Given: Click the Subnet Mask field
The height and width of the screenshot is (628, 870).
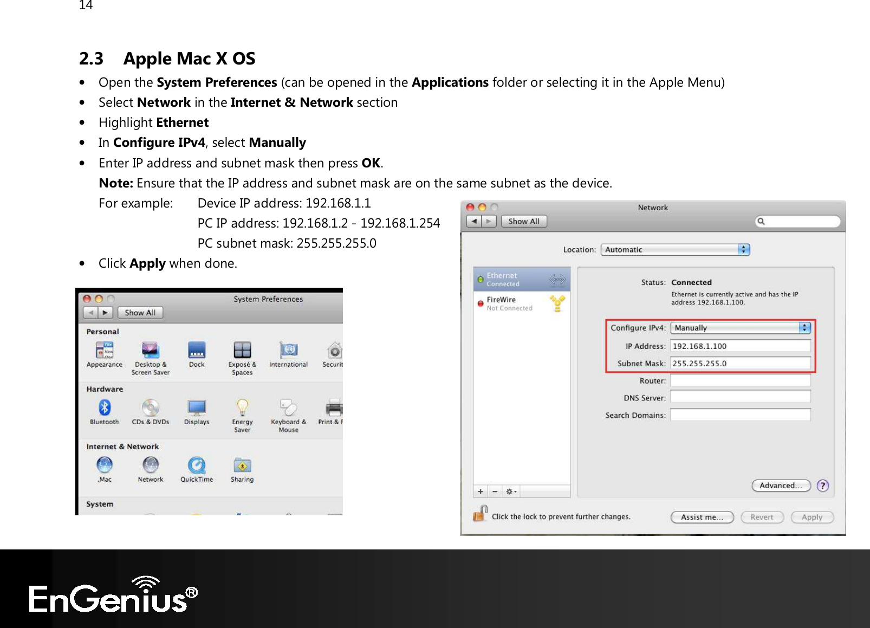Looking at the screenshot, I should (740, 363).
